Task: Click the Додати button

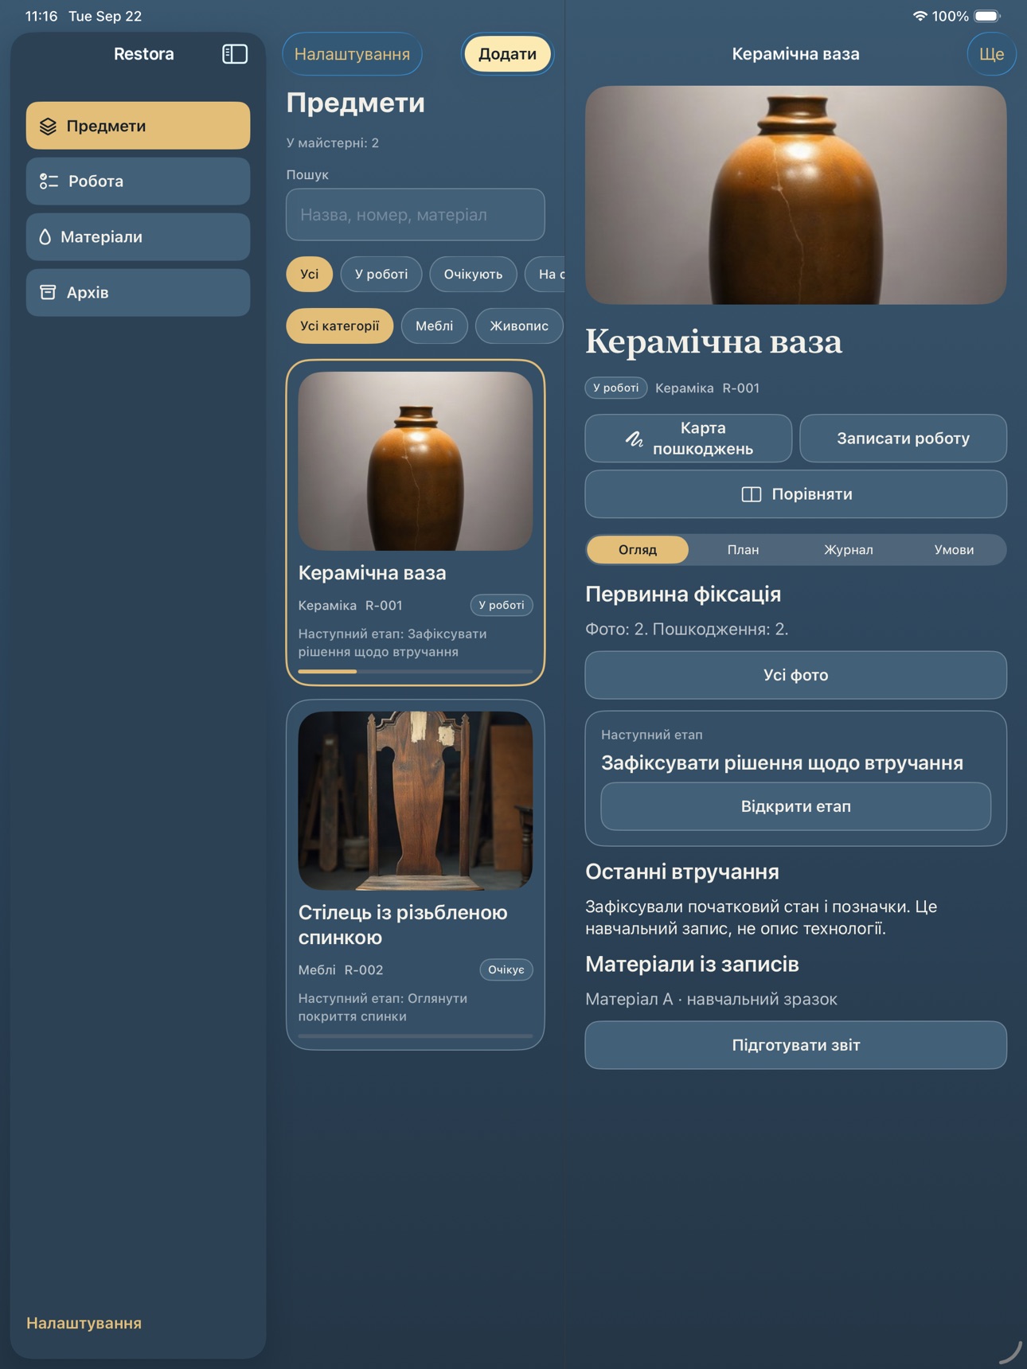Action: point(507,54)
